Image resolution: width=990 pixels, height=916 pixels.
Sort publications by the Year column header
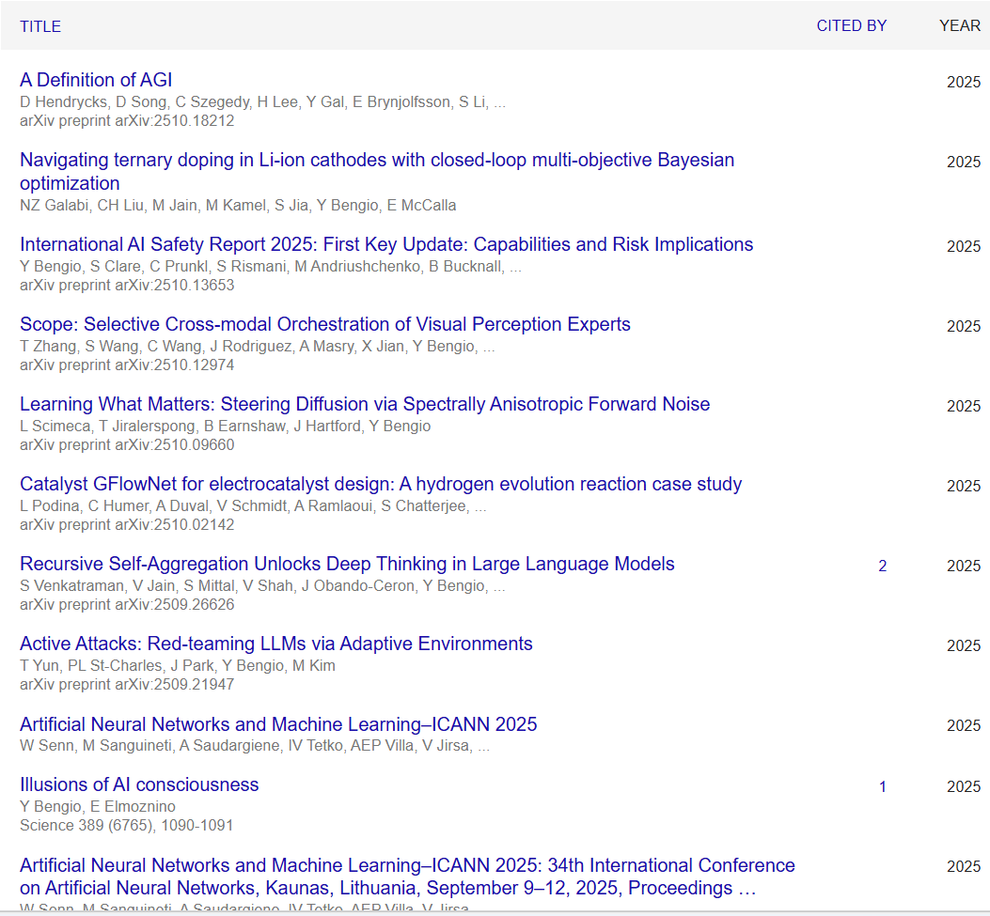959,25
